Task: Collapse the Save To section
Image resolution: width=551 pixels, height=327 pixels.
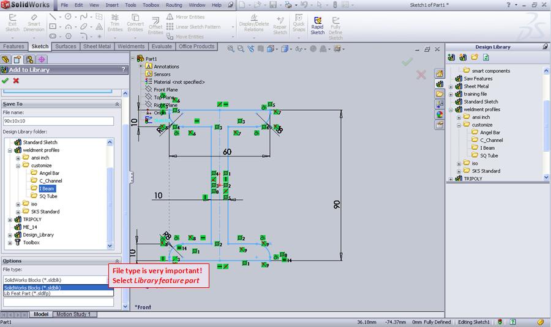Action: click(117, 104)
